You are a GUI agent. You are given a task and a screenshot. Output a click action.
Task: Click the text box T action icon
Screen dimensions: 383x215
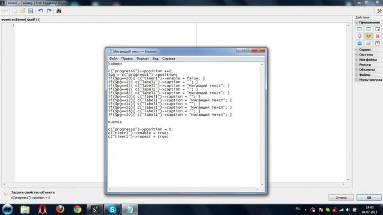[378, 44]
